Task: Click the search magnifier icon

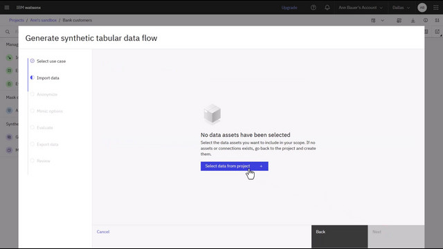Action: (8, 32)
